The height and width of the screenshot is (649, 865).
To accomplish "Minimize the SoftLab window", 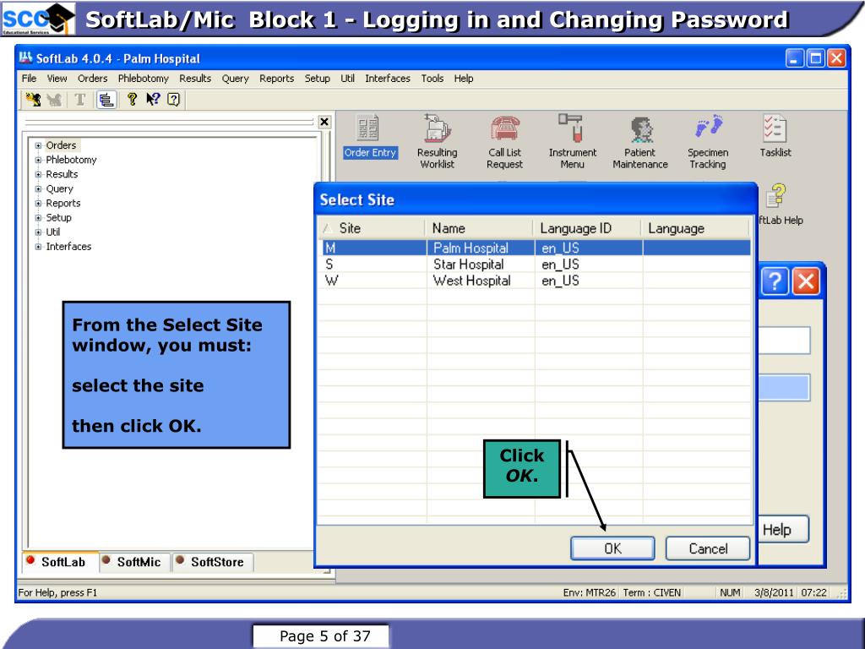I will pos(794,58).
